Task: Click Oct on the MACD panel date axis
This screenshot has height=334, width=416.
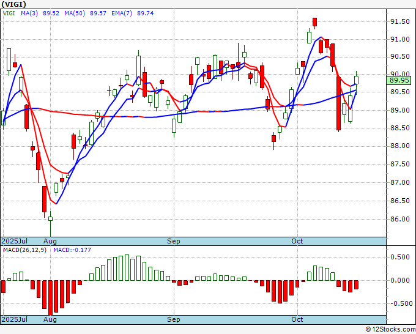Action: 297,319
